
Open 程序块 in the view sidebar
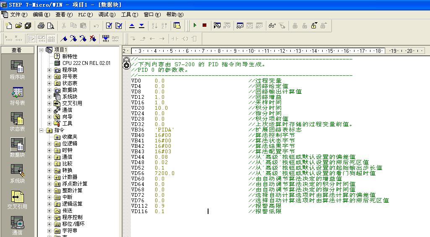point(17,70)
